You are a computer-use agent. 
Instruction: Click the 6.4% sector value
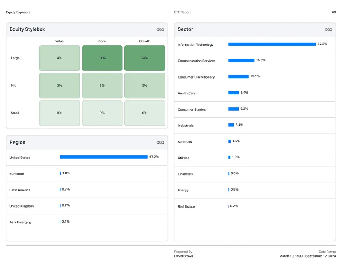point(244,92)
